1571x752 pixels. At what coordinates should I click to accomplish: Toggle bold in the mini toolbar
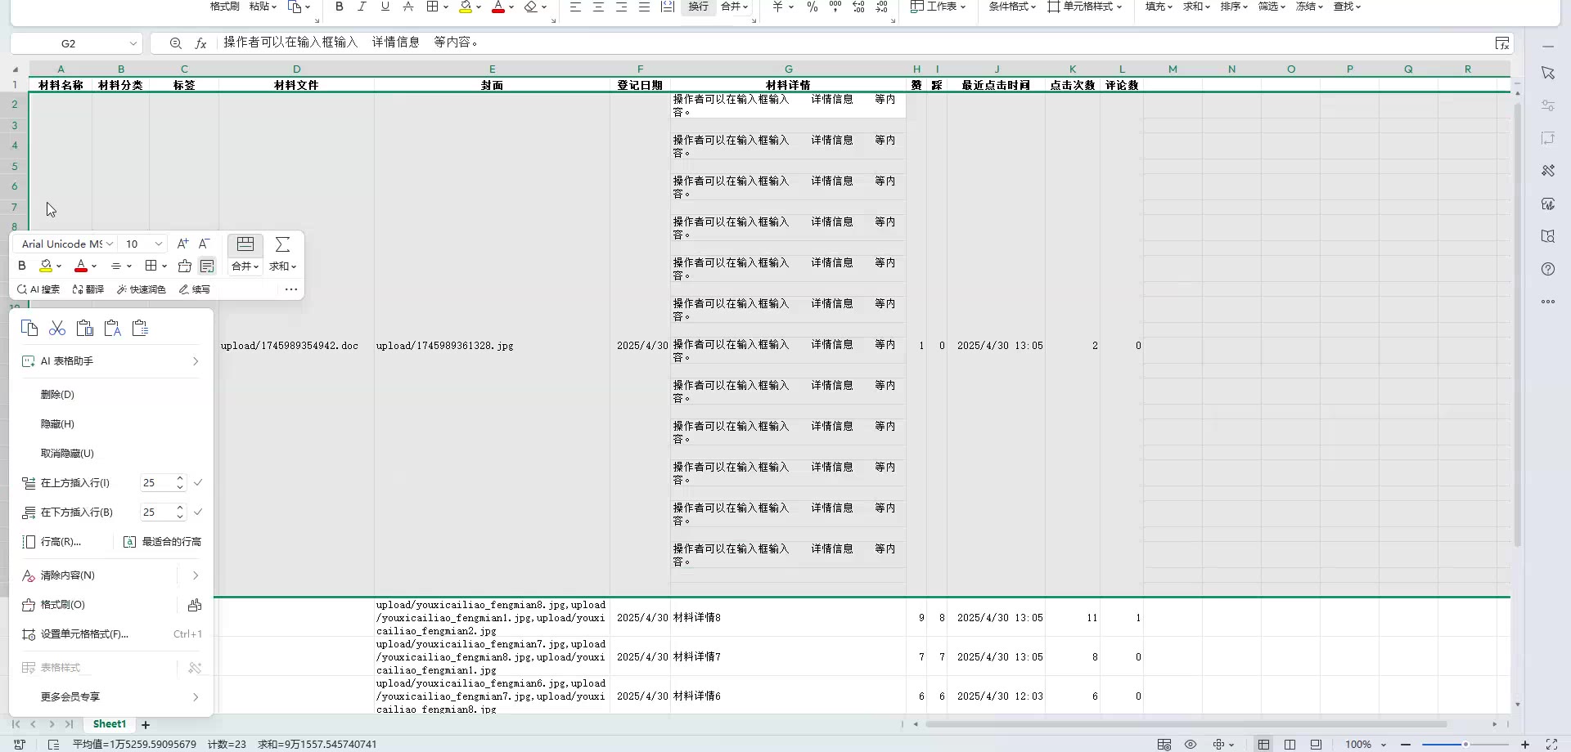point(22,266)
